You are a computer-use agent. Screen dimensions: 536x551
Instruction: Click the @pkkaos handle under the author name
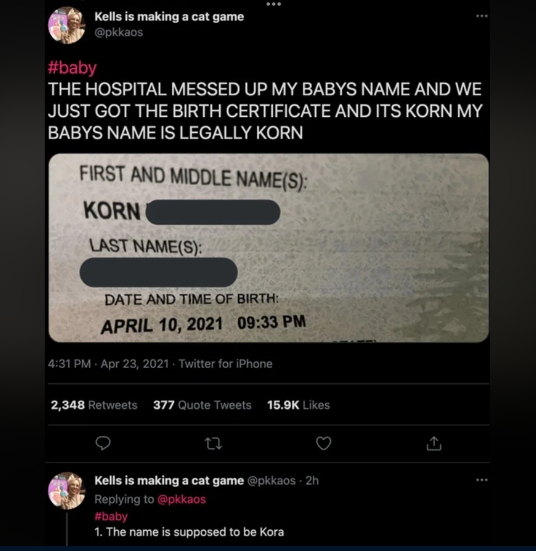pyautogui.click(x=119, y=33)
